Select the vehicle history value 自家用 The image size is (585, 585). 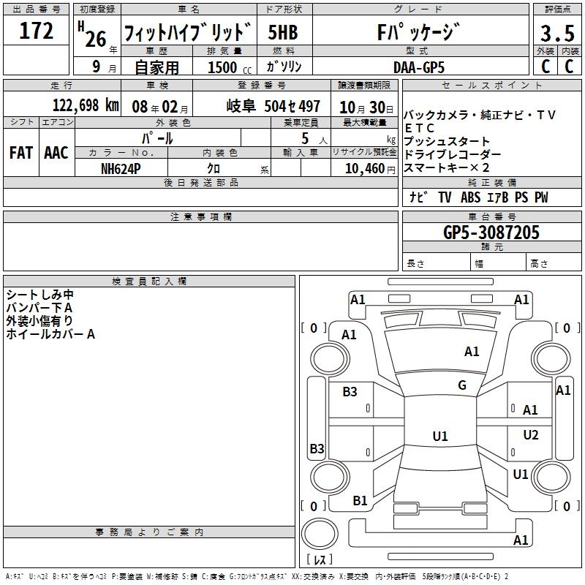(156, 67)
